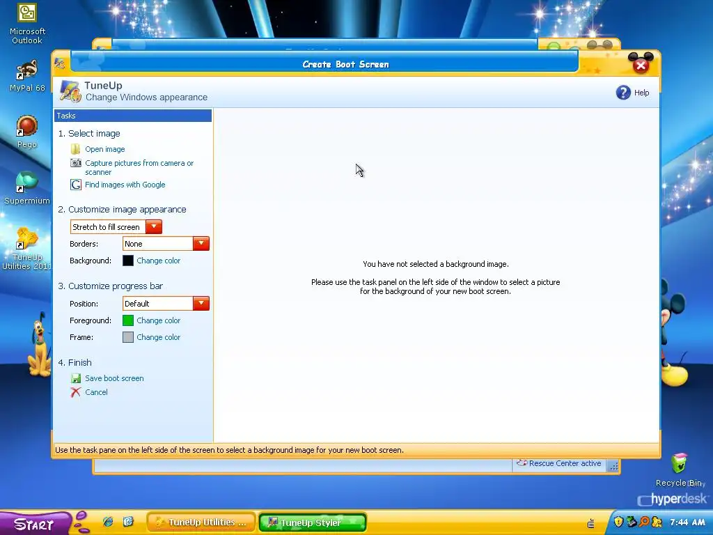Click Find images with Google link

click(x=125, y=185)
